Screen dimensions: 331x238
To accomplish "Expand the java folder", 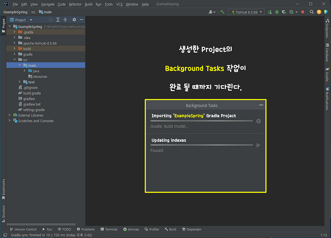I will click(x=24, y=71).
